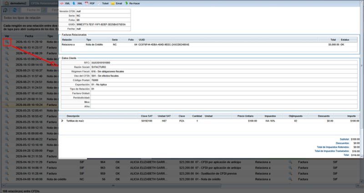Select related invoice row 'Relaciona a' Nota de Crédito
The height and width of the screenshot is (193, 364).
click(x=209, y=45)
